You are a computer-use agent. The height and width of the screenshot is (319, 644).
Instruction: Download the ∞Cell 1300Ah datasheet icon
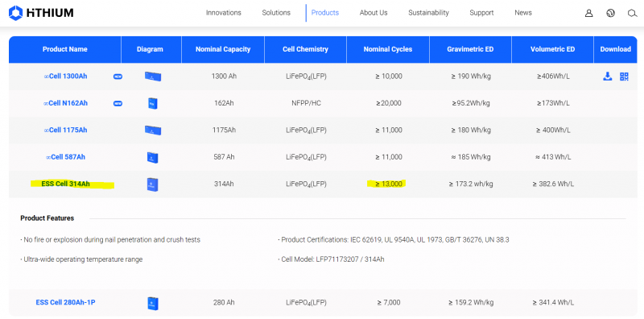point(608,76)
